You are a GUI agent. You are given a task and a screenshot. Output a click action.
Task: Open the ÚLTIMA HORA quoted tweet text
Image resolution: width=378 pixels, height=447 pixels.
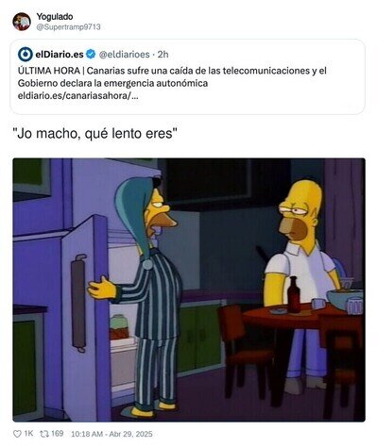pos(172,76)
